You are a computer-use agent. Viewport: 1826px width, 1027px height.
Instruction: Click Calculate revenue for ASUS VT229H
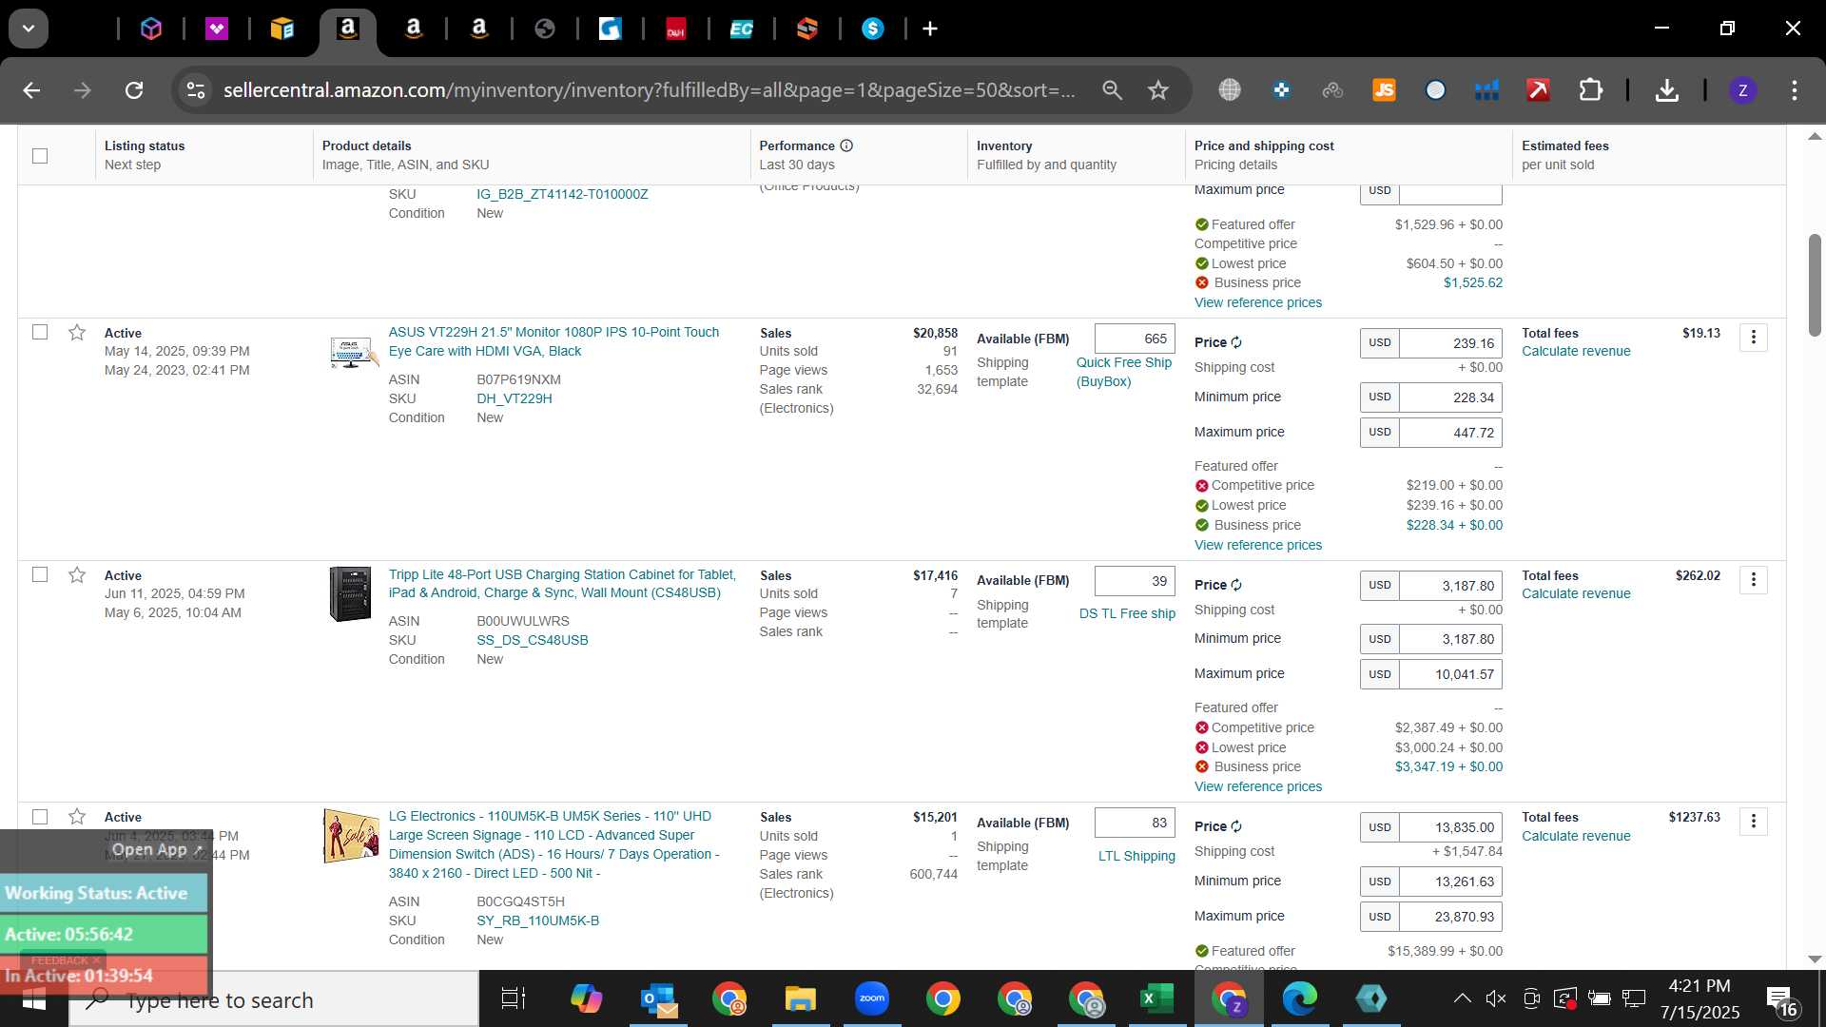click(x=1576, y=351)
